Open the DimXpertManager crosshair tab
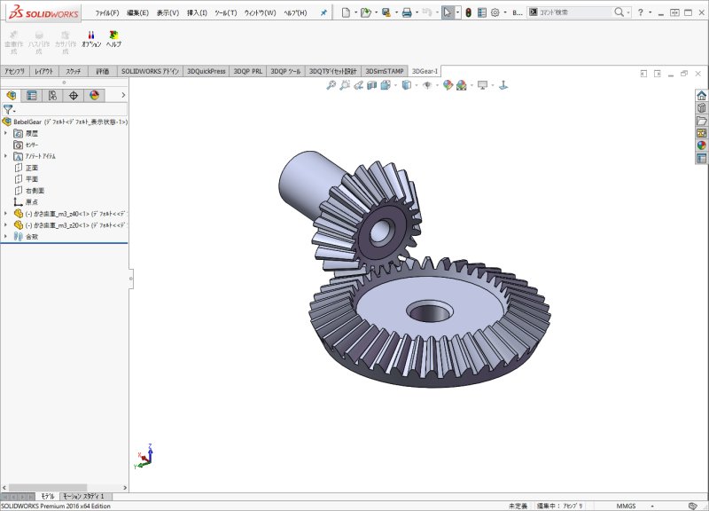The image size is (709, 511). (74, 95)
